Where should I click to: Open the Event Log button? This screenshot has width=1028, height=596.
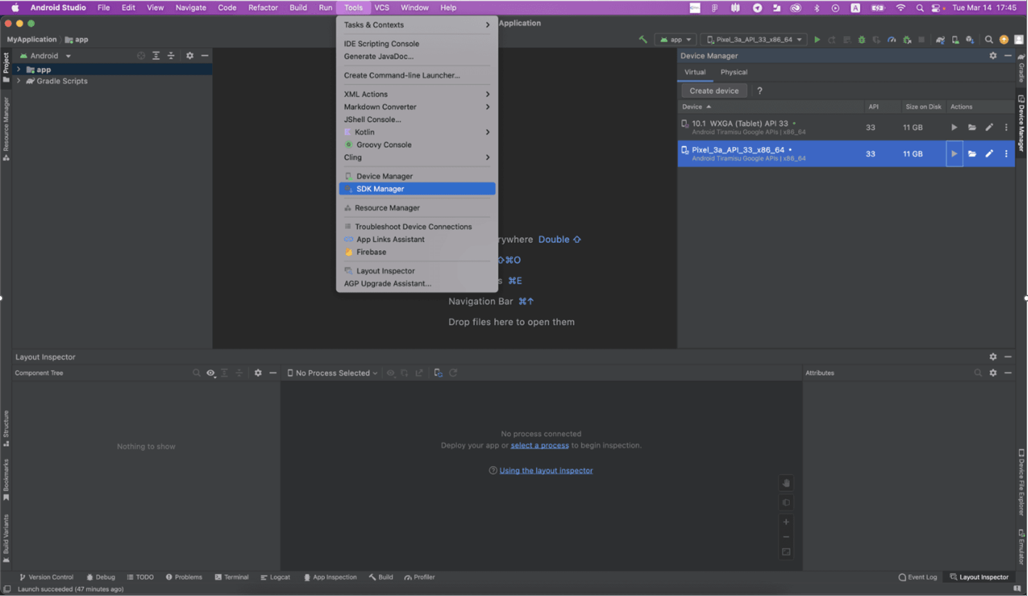[917, 577]
